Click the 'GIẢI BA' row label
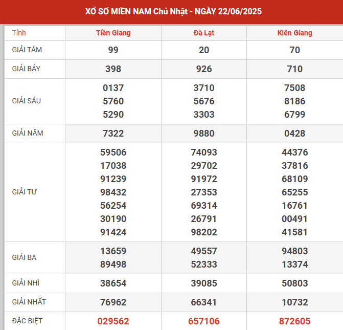Image resolution: width=343 pixels, height=330 pixels. (x=24, y=257)
